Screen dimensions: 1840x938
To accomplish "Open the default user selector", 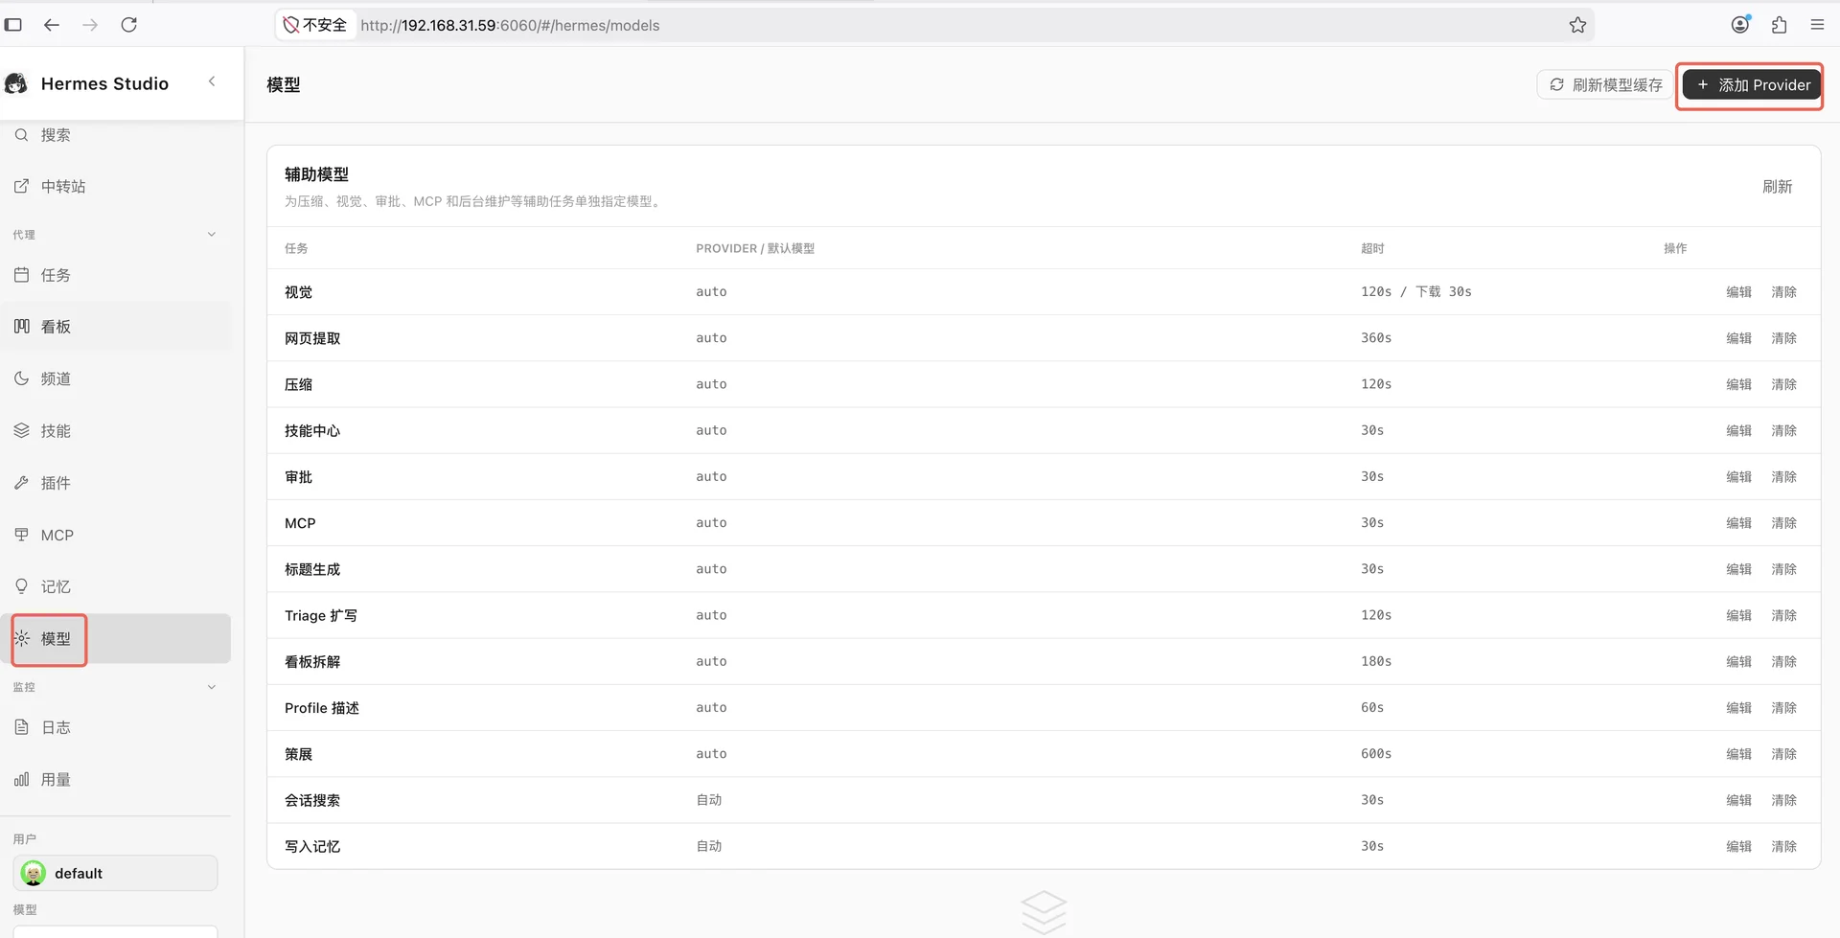I will click(x=115, y=873).
